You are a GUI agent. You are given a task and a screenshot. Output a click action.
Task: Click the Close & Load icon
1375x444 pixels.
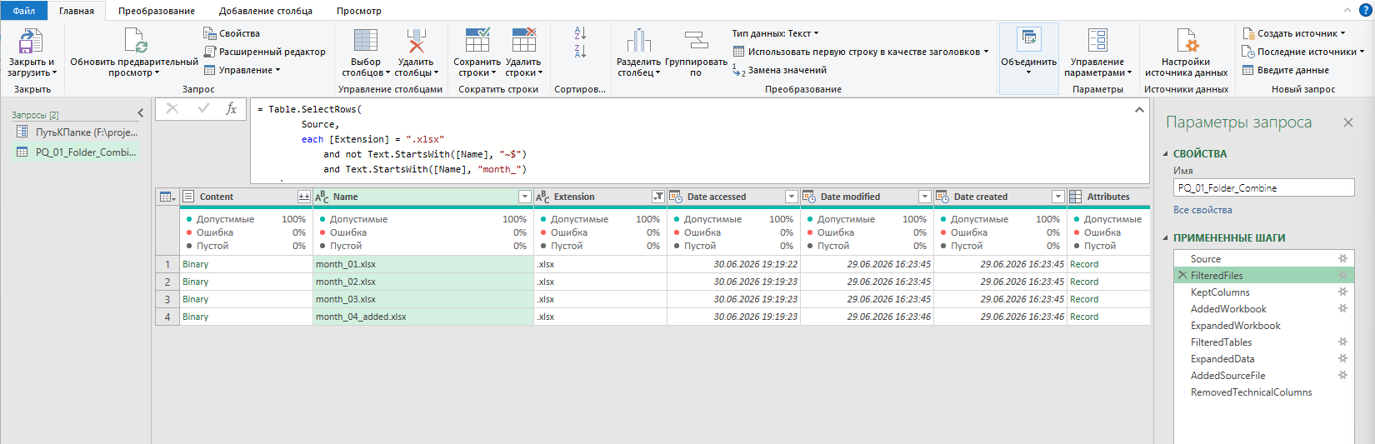point(31,41)
